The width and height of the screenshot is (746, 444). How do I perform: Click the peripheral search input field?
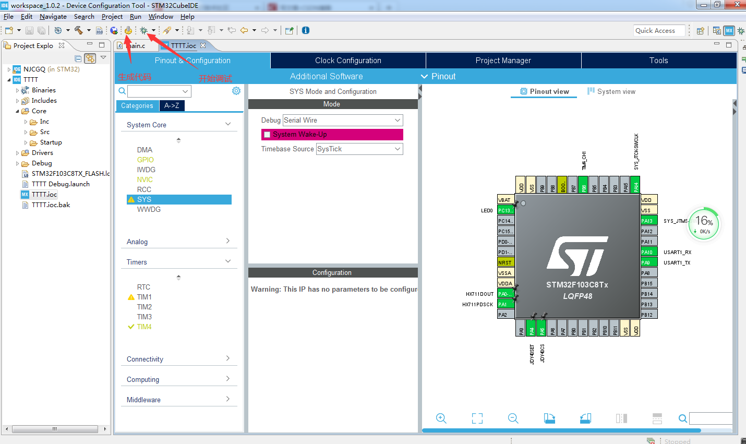click(157, 90)
